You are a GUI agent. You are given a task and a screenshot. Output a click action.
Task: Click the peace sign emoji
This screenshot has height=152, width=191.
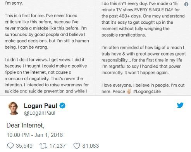(129, 91)
